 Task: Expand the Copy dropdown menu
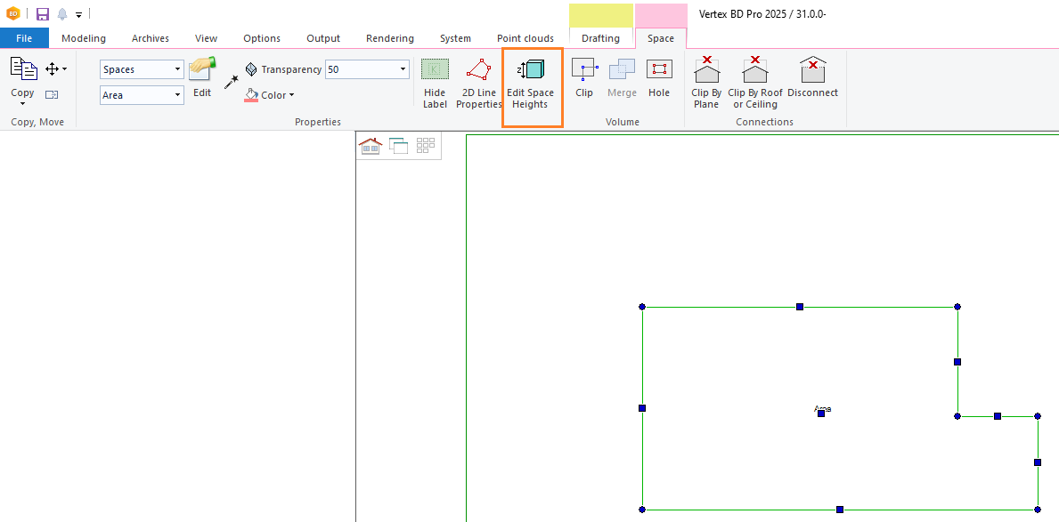(22, 103)
